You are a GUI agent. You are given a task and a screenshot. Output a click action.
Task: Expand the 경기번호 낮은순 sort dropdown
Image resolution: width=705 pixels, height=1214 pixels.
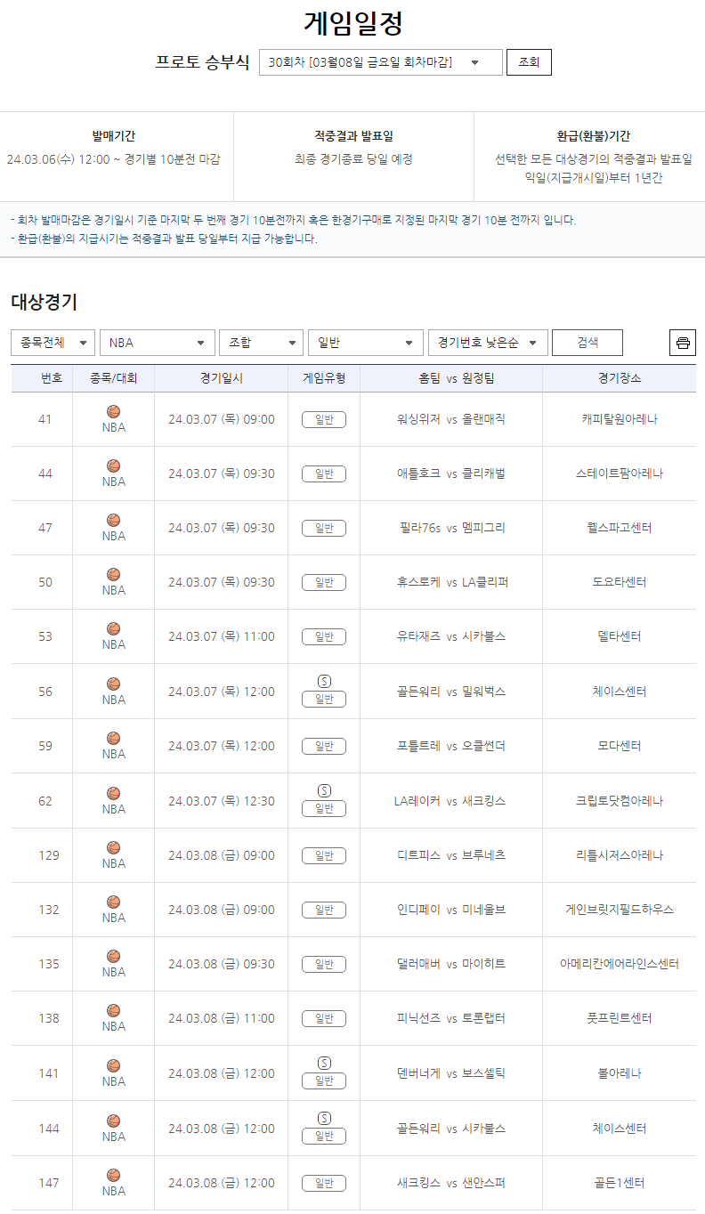pos(488,343)
